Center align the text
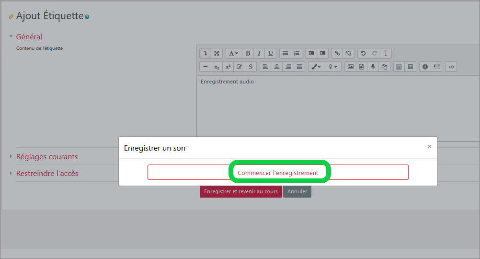Image resolution: width=480 pixels, height=259 pixels. click(277, 67)
